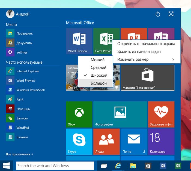This screenshot has width=191, height=171.
Task: Expand Start menu to full screen
Action: point(171,14)
